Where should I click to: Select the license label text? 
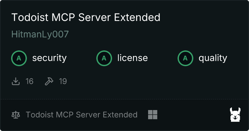pyautogui.click(x=133, y=58)
